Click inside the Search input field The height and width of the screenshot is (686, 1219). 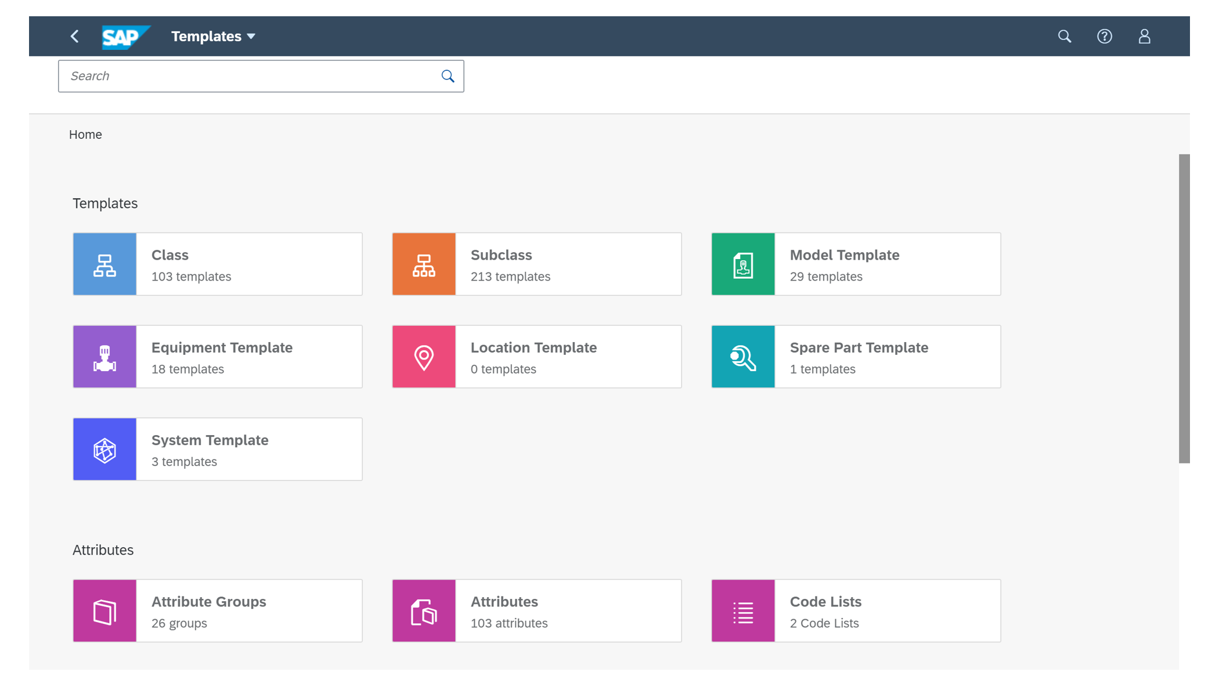coord(250,76)
